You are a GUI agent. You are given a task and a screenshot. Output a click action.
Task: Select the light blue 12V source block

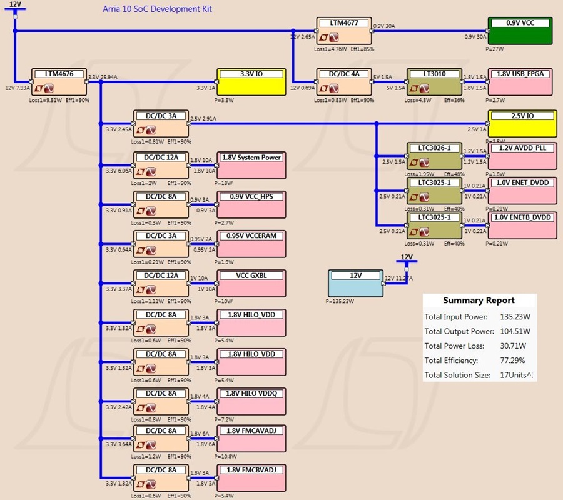point(355,283)
